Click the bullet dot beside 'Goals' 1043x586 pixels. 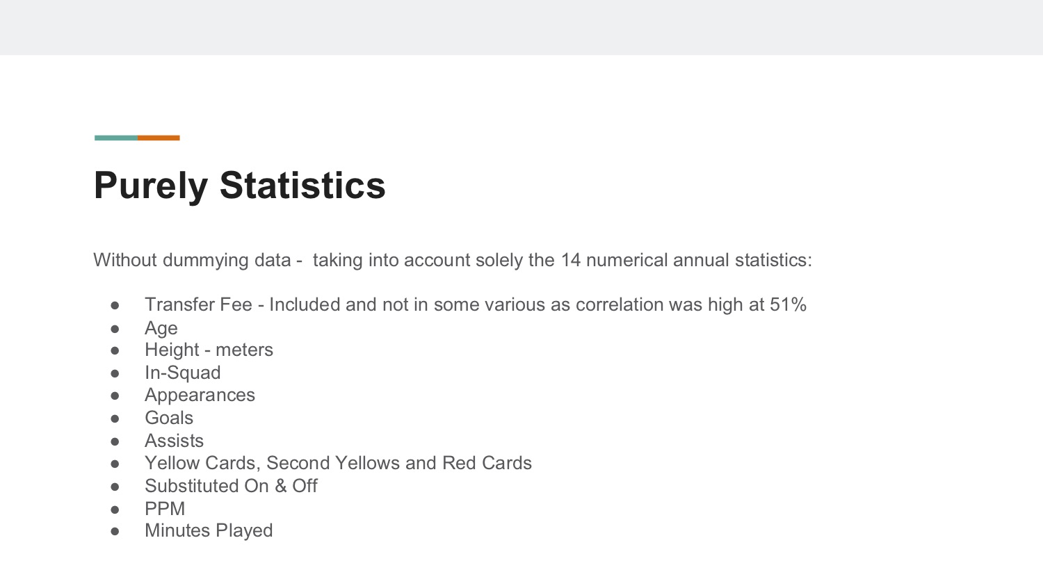pyautogui.click(x=115, y=418)
